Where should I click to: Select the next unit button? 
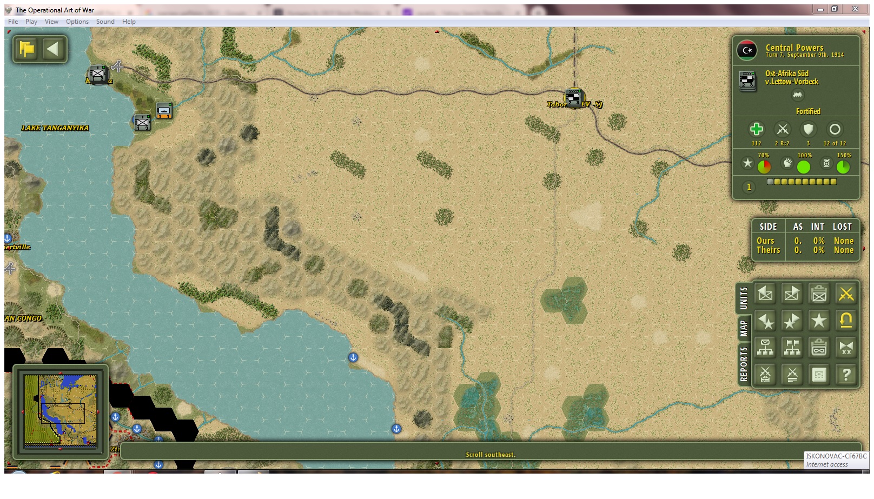[792, 294]
